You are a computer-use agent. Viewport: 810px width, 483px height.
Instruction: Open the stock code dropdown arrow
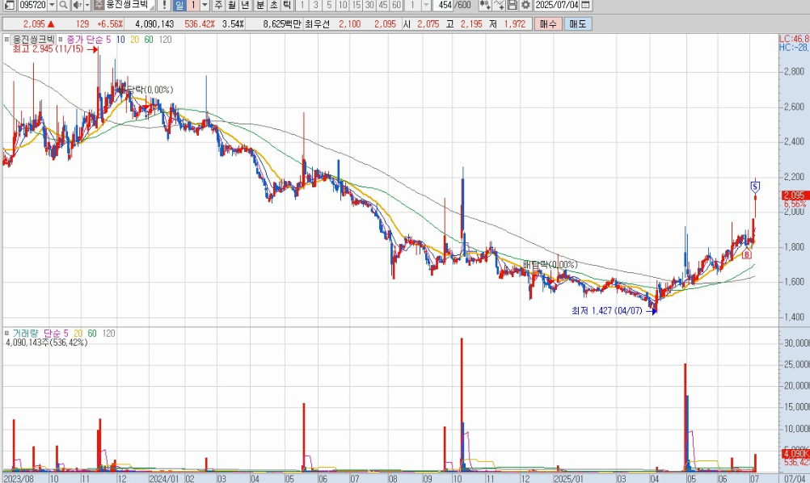click(x=51, y=6)
